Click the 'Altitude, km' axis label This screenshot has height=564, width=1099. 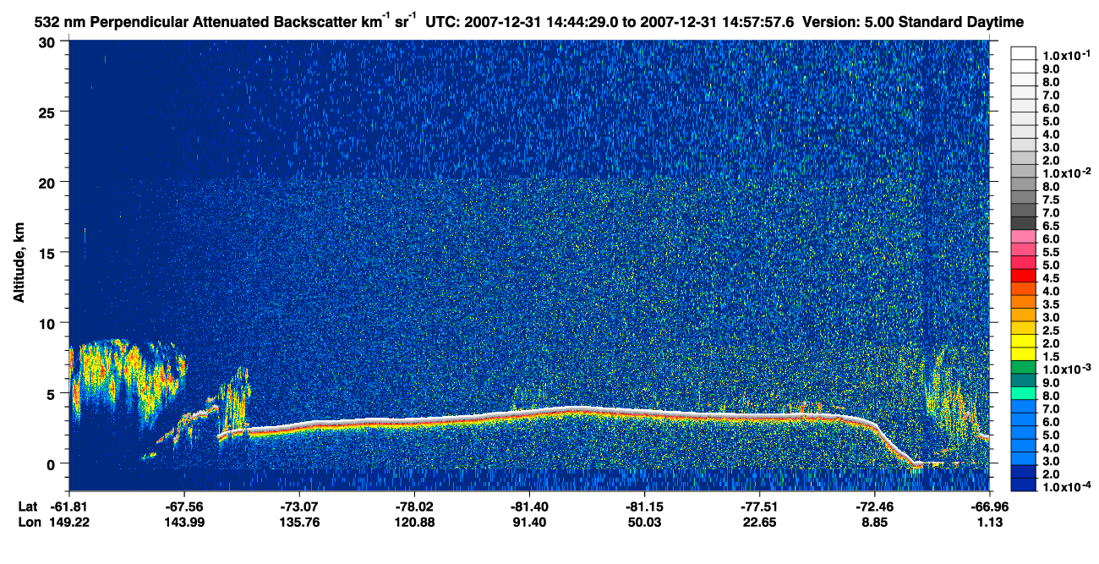coord(18,263)
